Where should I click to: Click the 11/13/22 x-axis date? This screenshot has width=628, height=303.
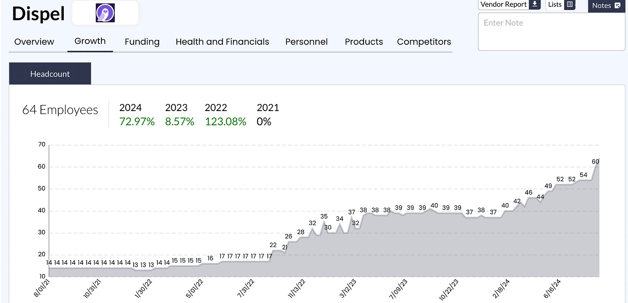click(296, 288)
